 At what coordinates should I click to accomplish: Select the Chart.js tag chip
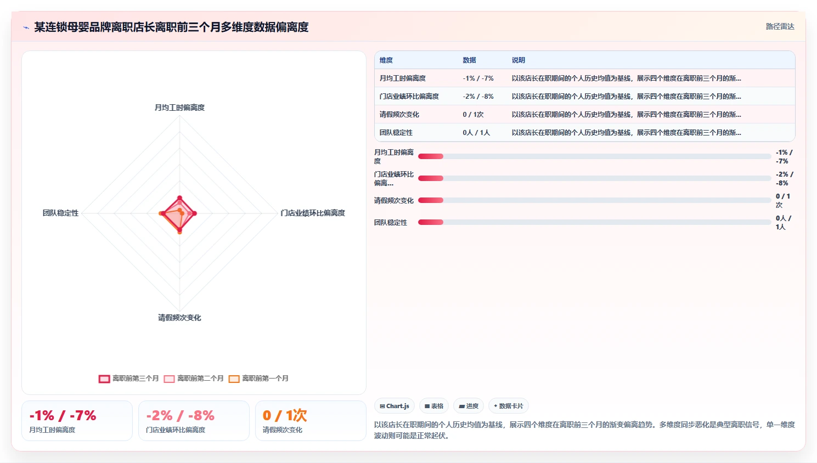pos(395,406)
